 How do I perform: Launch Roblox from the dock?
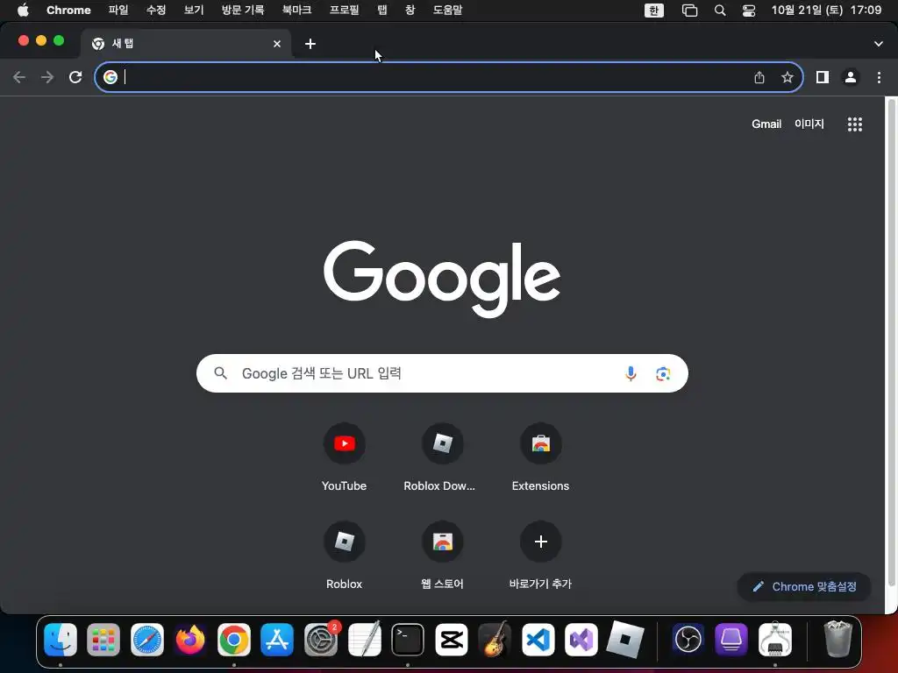coord(624,639)
